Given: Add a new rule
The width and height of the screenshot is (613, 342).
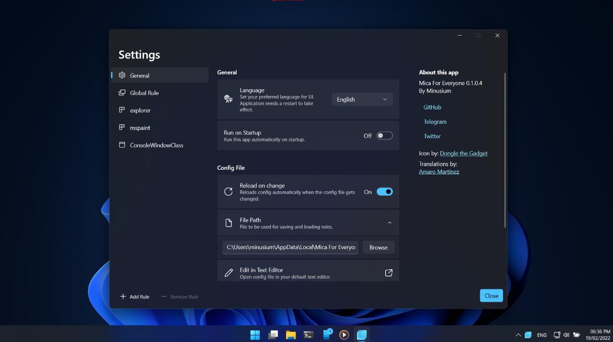Looking at the screenshot, I should [134, 297].
